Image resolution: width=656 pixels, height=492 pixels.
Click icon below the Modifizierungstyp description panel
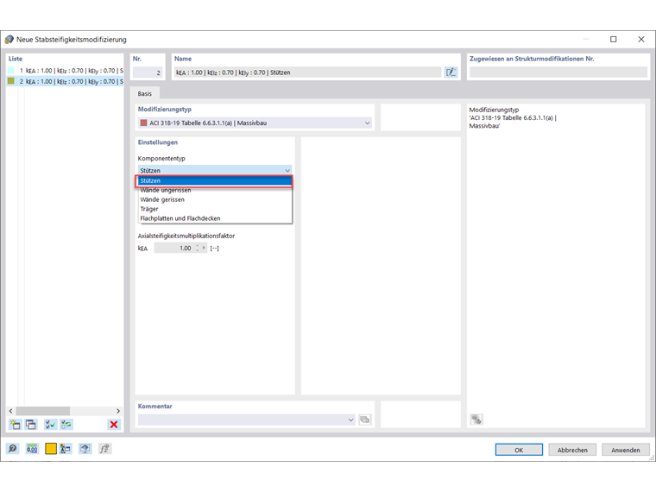point(476,419)
